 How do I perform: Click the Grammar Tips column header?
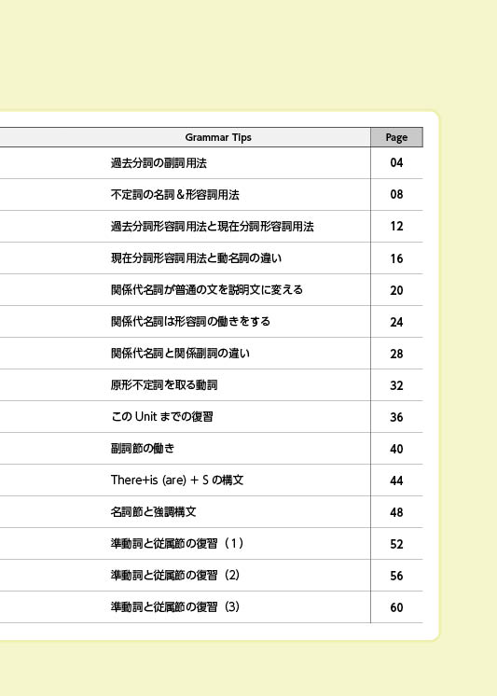click(x=218, y=137)
